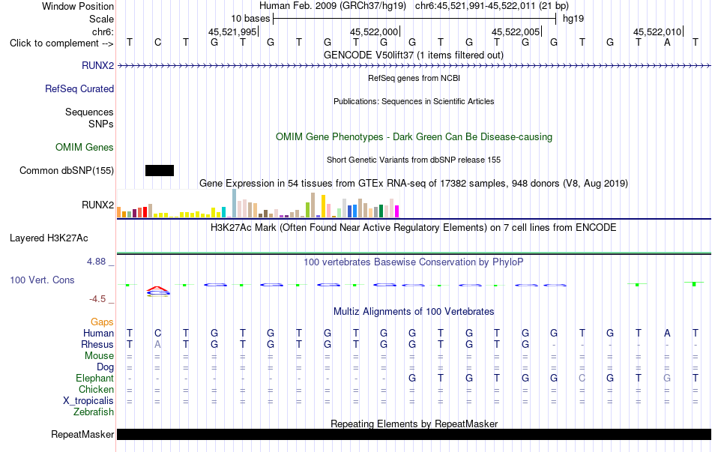Click the -4.5 PhyloP scale value

pos(97,298)
